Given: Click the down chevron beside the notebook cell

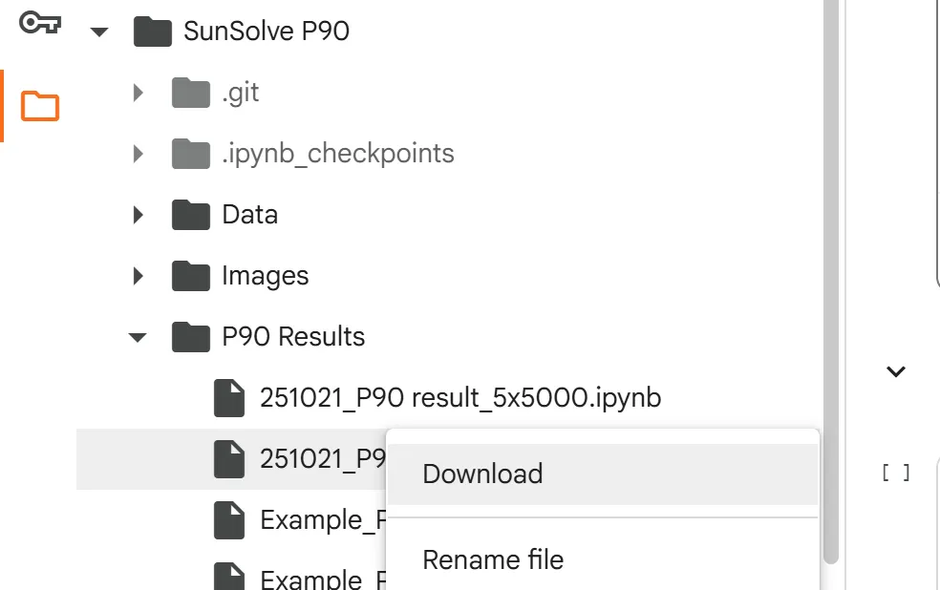Looking at the screenshot, I should [x=895, y=371].
